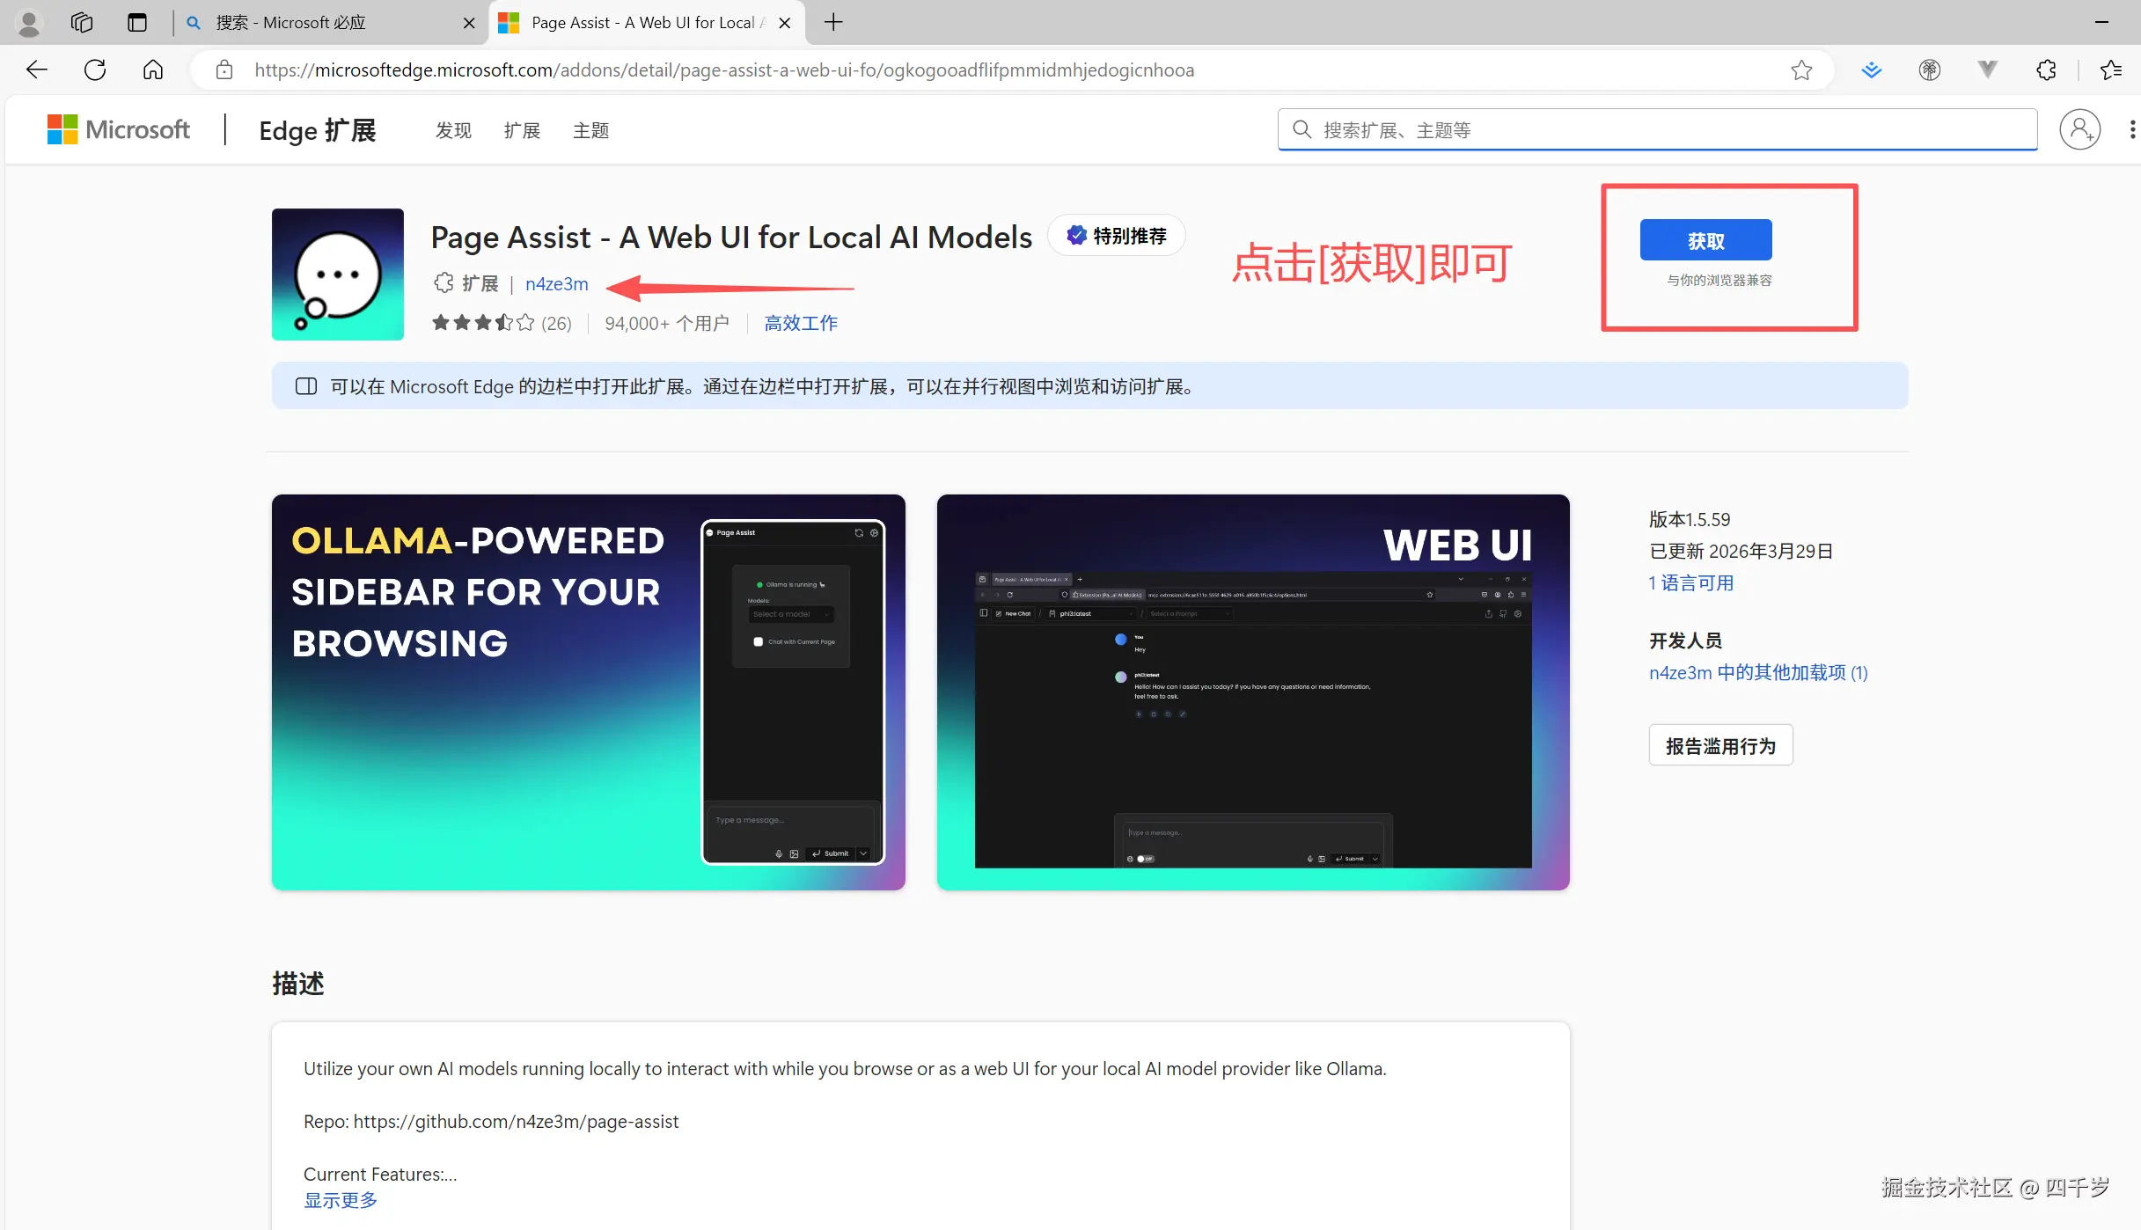Image resolution: width=2141 pixels, height=1230 pixels.
Task: Go to browser home page
Action: pos(153,70)
